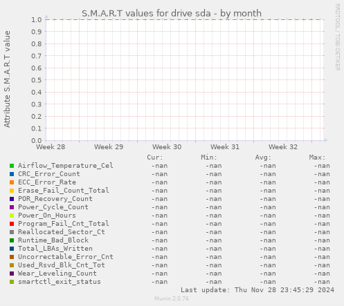Viewport: 344px width, 306px height.
Task: Click the Avg: column header
Action: [263, 157]
